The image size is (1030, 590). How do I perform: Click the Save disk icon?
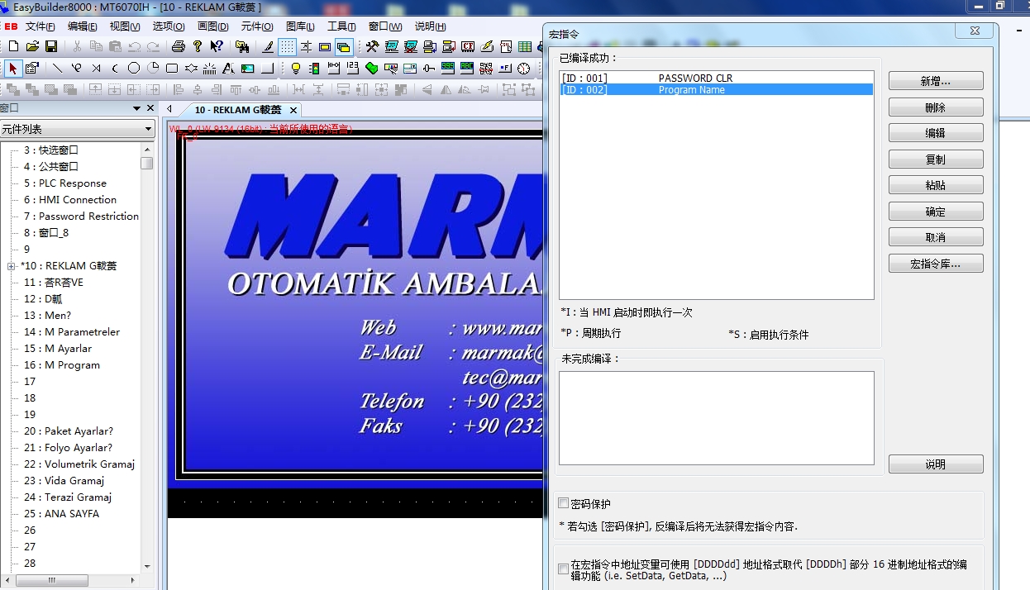click(51, 46)
